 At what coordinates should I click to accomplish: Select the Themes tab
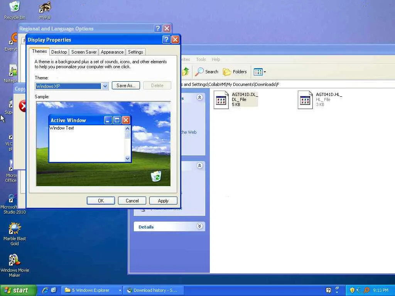coord(39,51)
